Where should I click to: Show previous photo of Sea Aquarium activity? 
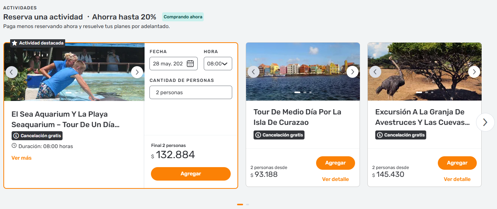(12, 72)
